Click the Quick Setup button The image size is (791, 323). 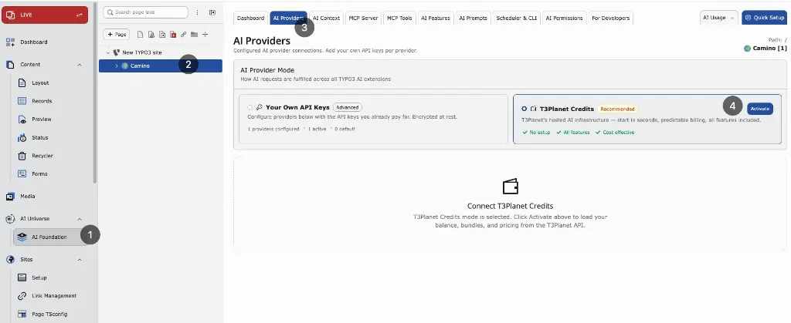tap(764, 18)
